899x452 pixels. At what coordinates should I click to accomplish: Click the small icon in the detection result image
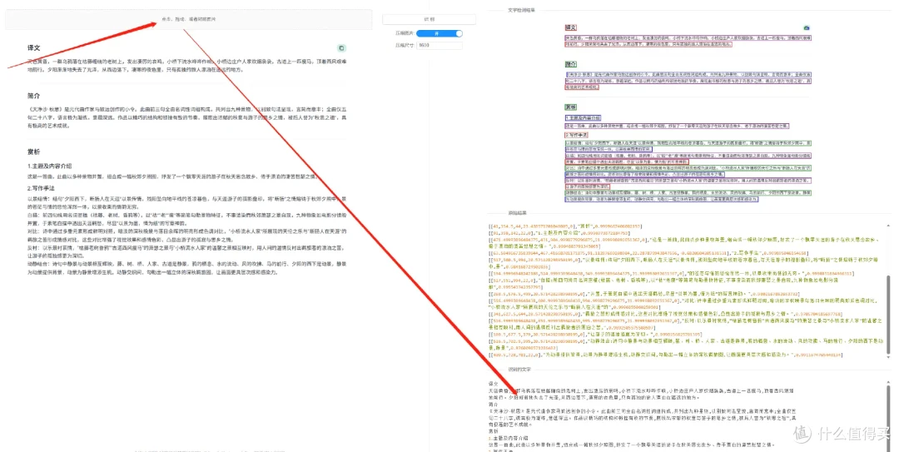(807, 27)
